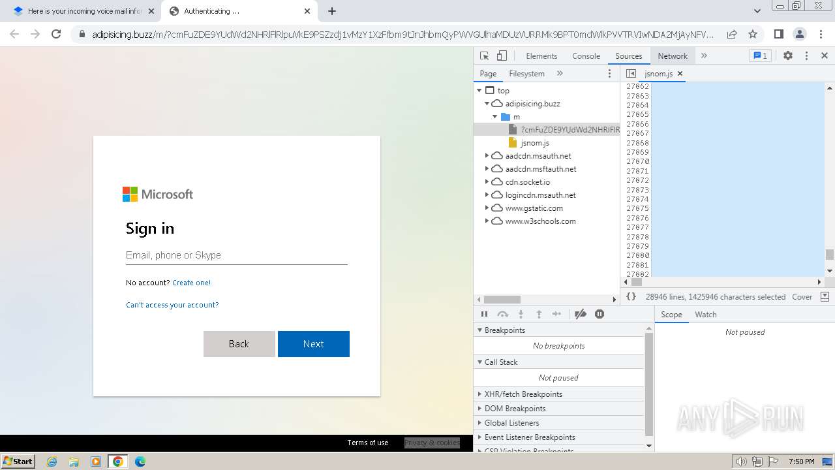Viewport: 835px width, 470px height.
Task: Open DevTools settings gear
Action: click(x=788, y=55)
